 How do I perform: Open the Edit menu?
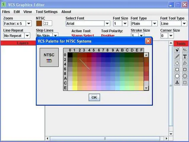coord(17,12)
